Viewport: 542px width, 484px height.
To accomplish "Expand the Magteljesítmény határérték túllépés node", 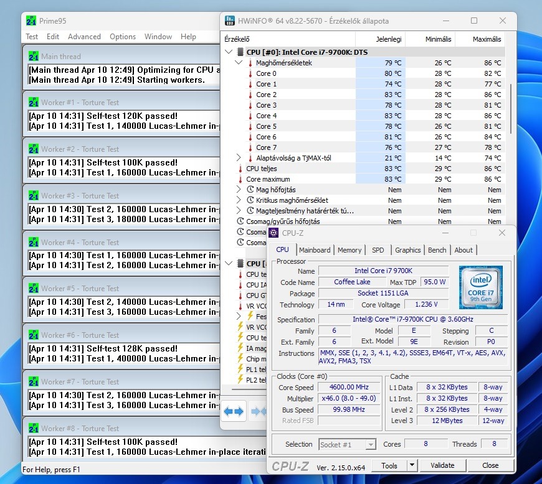I will 239,211.
